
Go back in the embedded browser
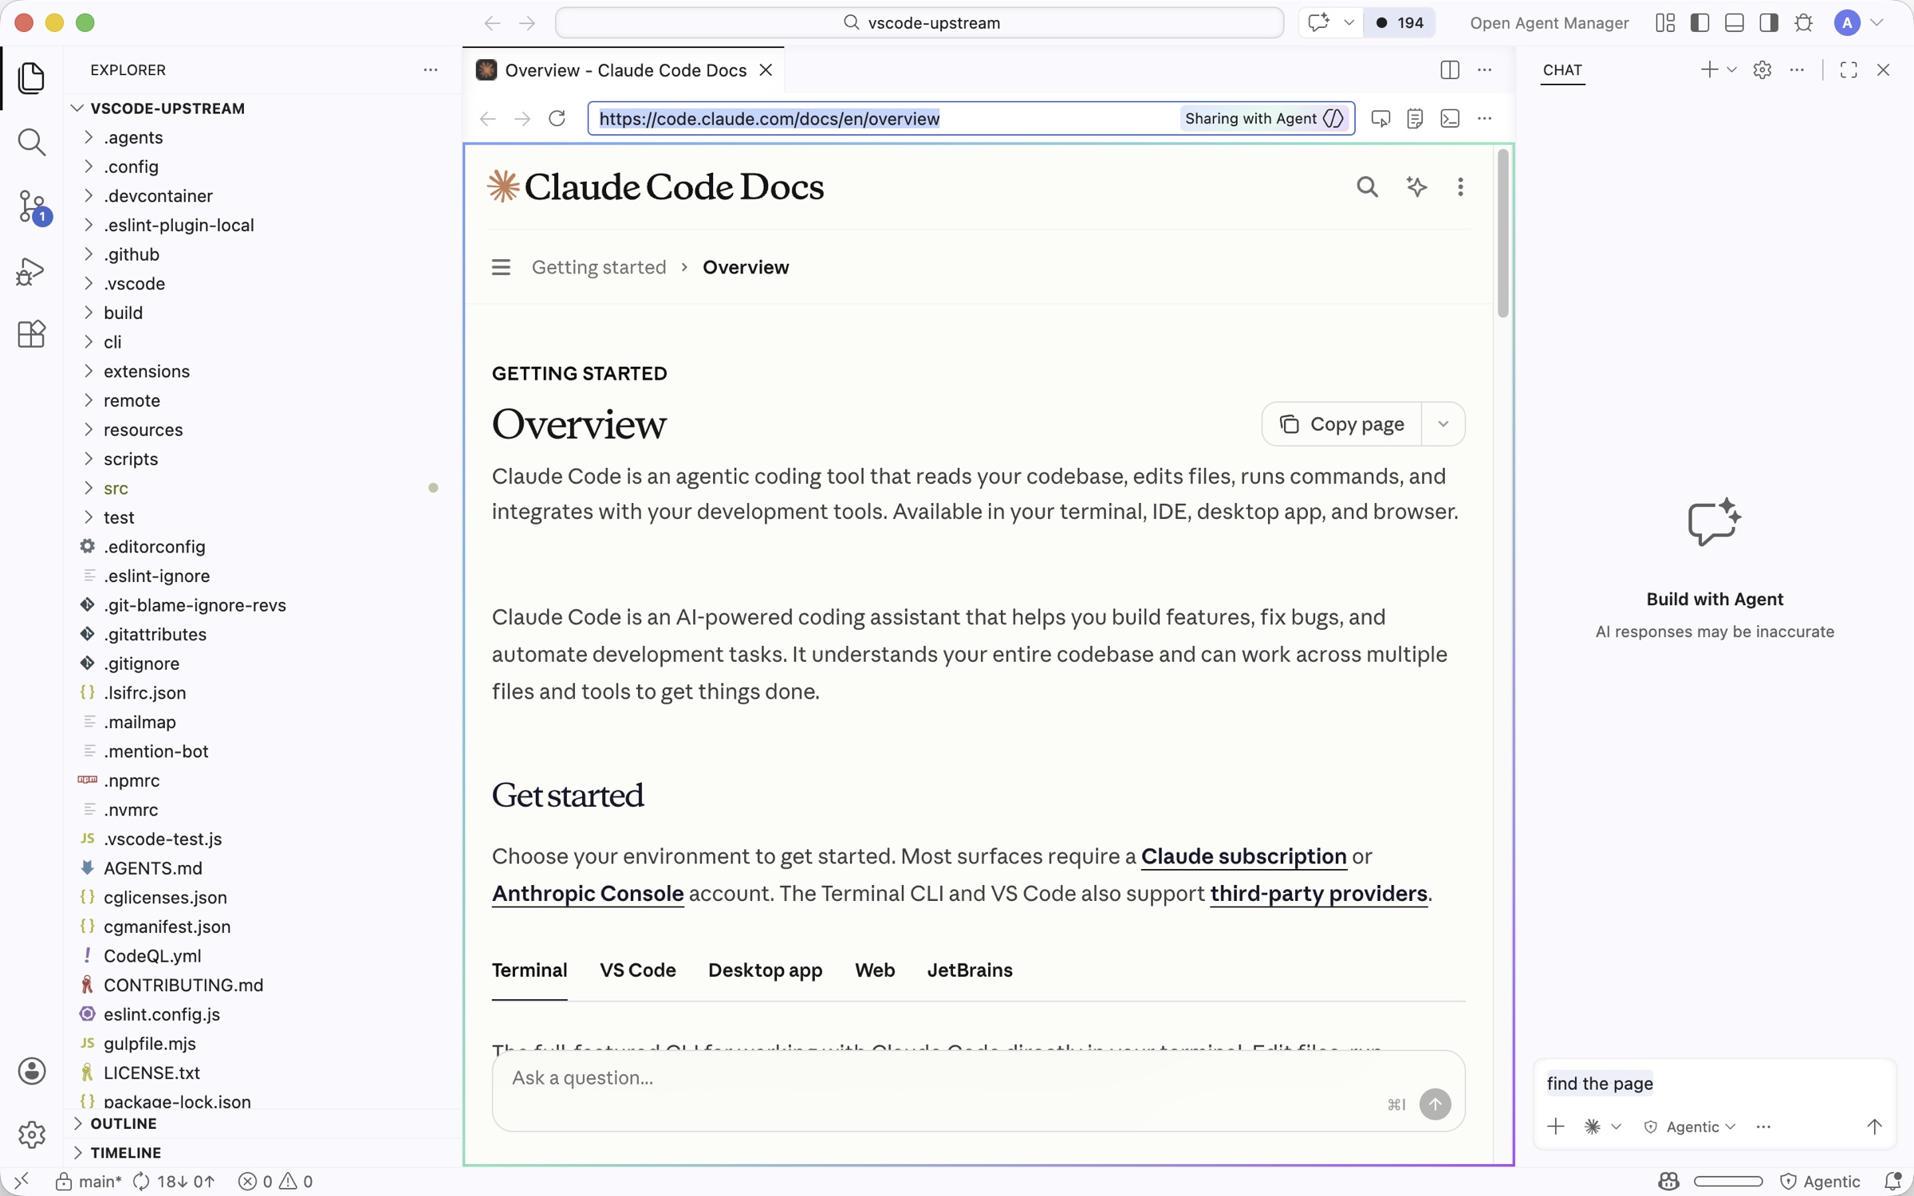[x=487, y=118]
